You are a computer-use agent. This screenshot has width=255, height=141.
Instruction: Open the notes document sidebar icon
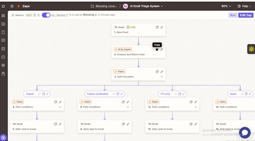coord(3,32)
